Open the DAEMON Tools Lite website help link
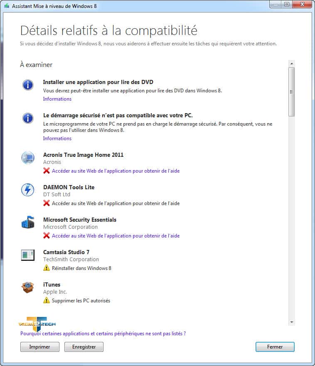 (x=116, y=203)
